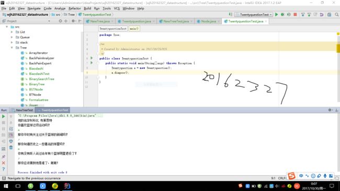Image resolution: width=340 pixels, height=191 pixels.
Task: Expand the List folder
Action: click(x=12, y=32)
